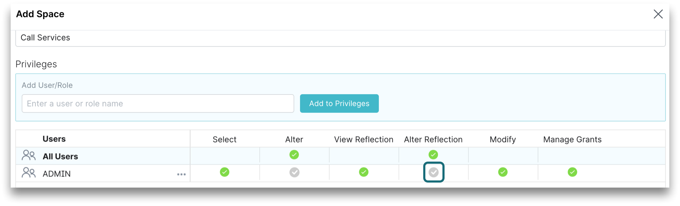Viewport: 680px width, 206px height.
Task: Enable Manage Grants for All Users
Action: [572, 155]
